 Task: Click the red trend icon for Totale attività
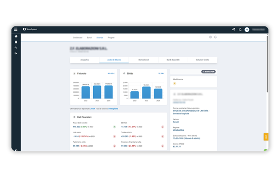[163, 137]
